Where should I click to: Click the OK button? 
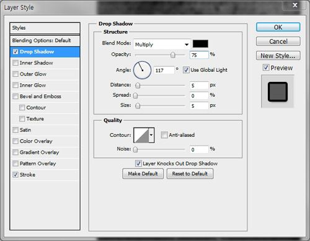278,27
